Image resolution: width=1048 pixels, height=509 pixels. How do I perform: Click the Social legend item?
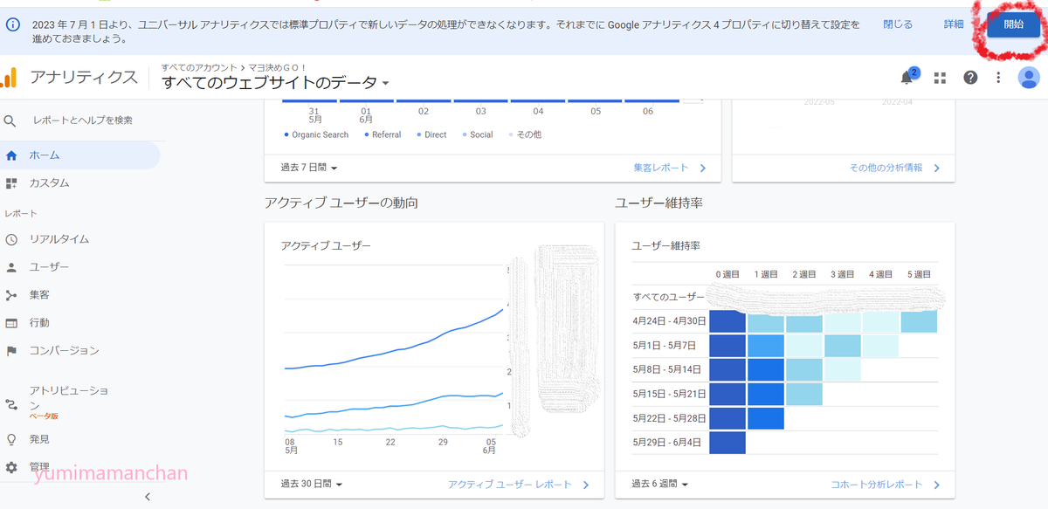pyautogui.click(x=477, y=135)
